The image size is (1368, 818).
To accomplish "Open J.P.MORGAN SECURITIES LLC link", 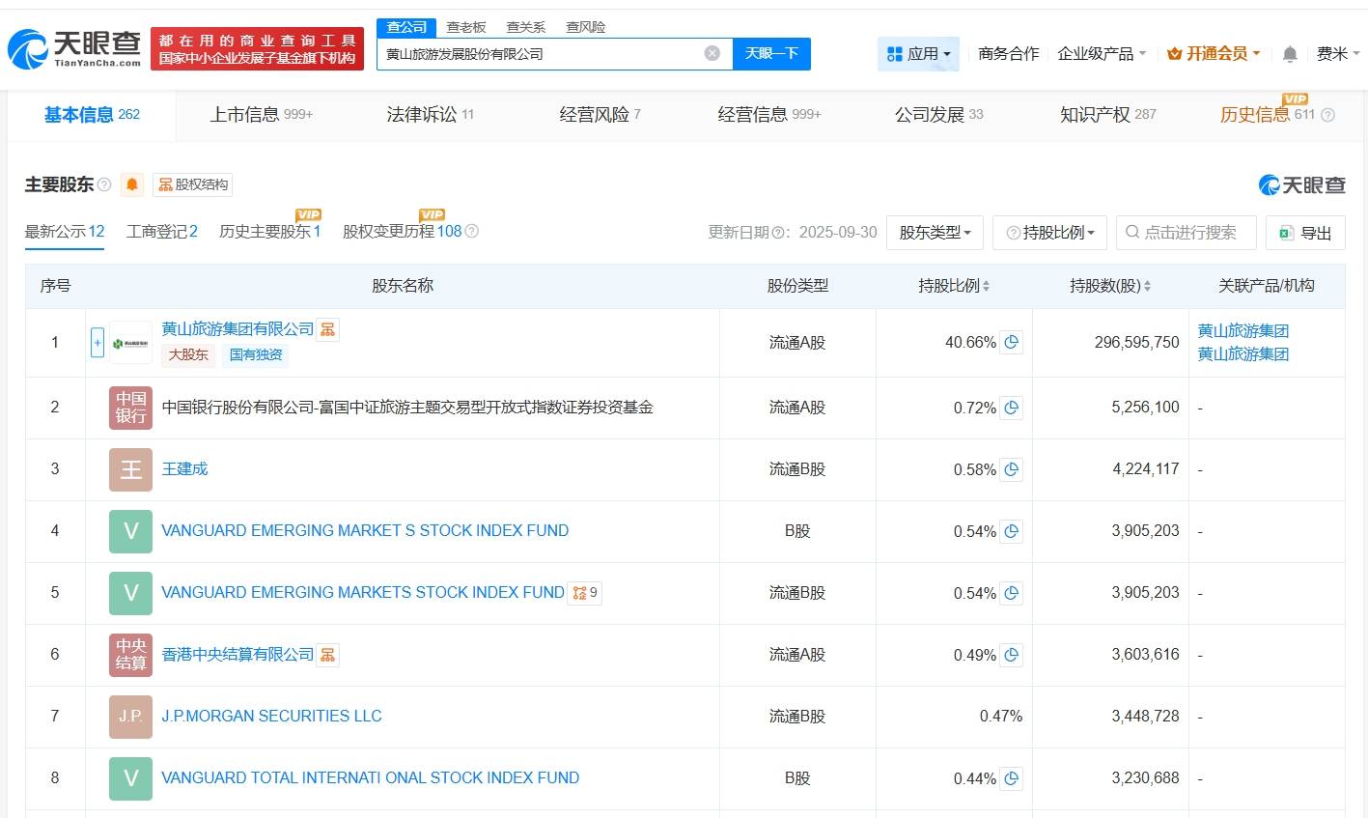I will (271, 716).
